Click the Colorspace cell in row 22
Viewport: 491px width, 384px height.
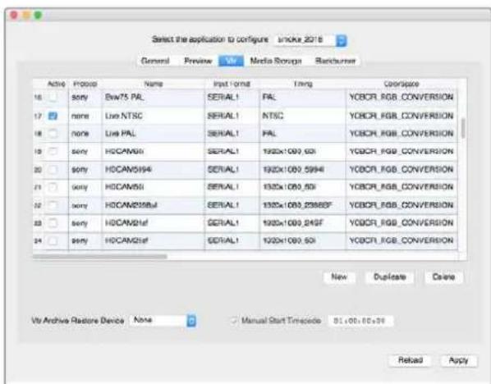click(x=402, y=205)
